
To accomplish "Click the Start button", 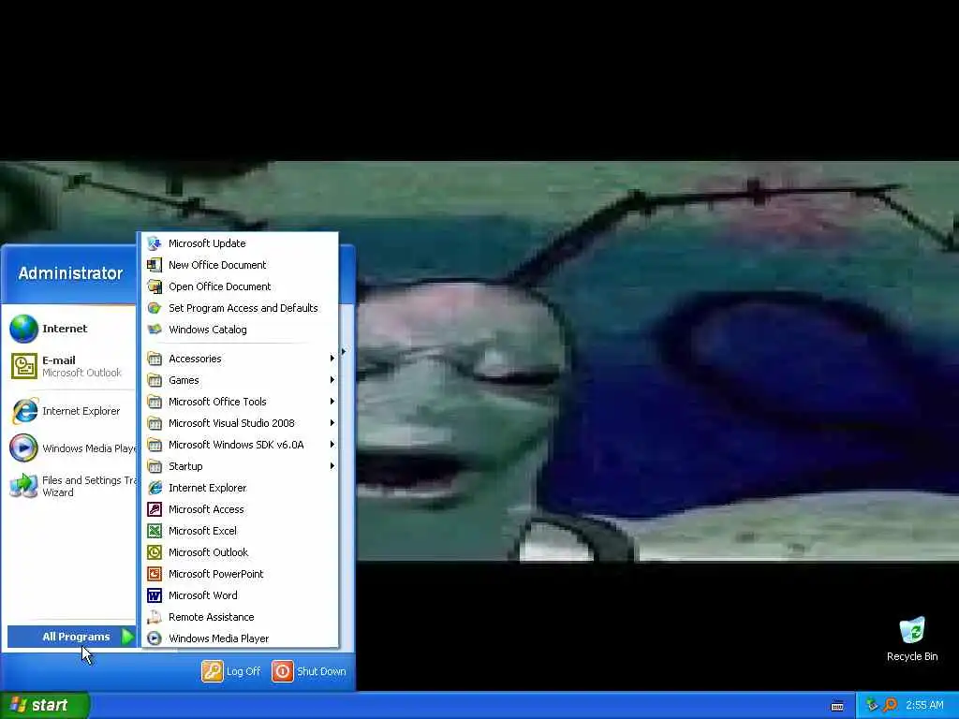I will coord(45,705).
